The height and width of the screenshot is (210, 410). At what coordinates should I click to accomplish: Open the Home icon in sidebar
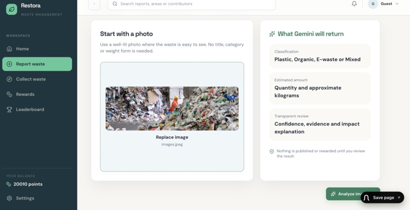tap(9, 49)
